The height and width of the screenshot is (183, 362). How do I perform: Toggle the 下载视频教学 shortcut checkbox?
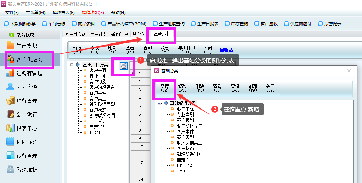(x=6, y=24)
